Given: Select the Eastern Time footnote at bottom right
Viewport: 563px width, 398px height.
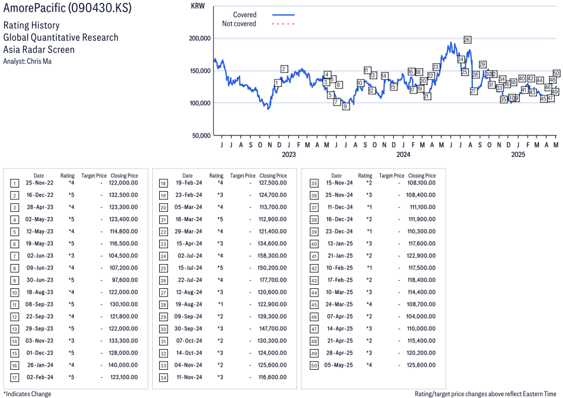Looking at the screenshot, I should tap(485, 394).
